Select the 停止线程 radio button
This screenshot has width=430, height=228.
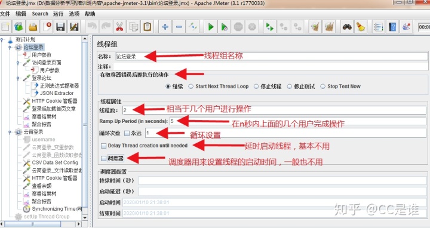click(256, 87)
